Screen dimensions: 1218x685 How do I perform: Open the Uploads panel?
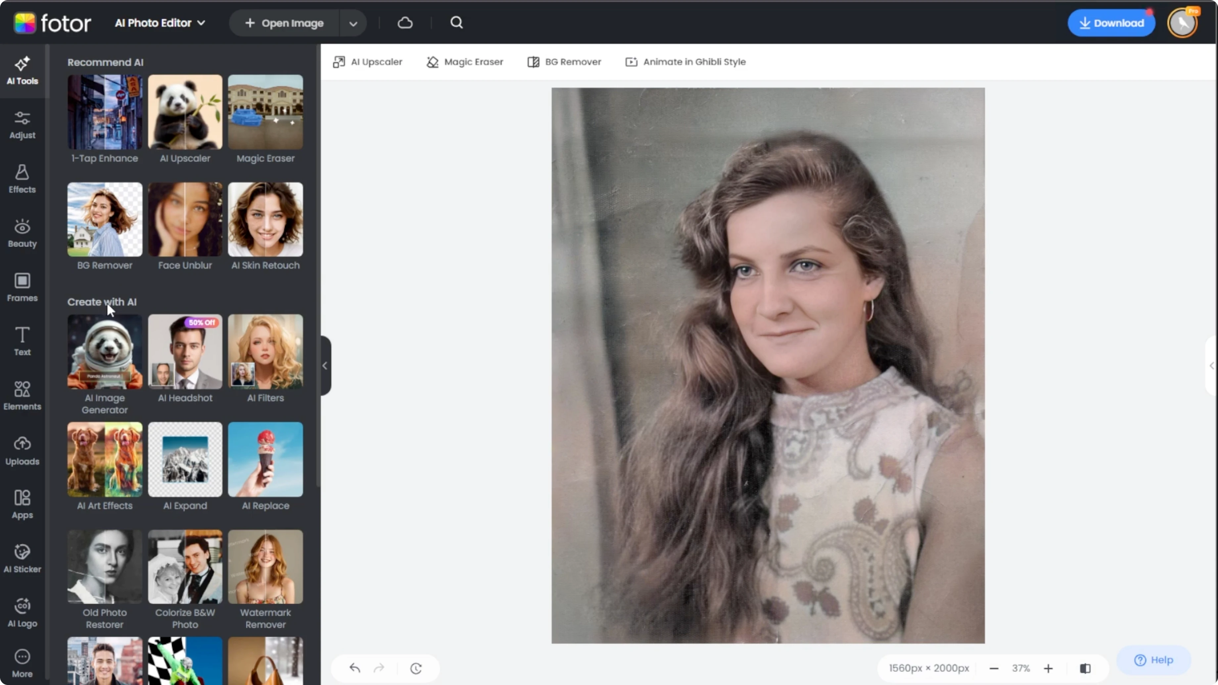point(22,450)
